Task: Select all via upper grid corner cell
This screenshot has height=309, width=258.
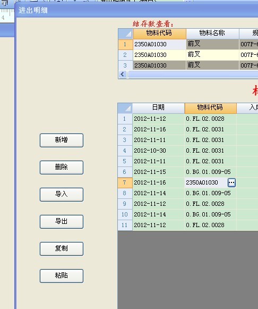Action: point(126,34)
